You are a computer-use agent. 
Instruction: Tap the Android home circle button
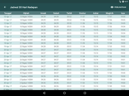64,93
